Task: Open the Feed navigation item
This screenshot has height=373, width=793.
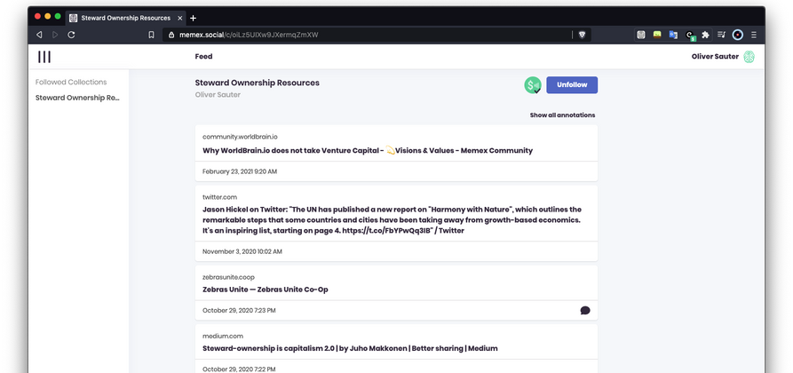Action: click(203, 57)
